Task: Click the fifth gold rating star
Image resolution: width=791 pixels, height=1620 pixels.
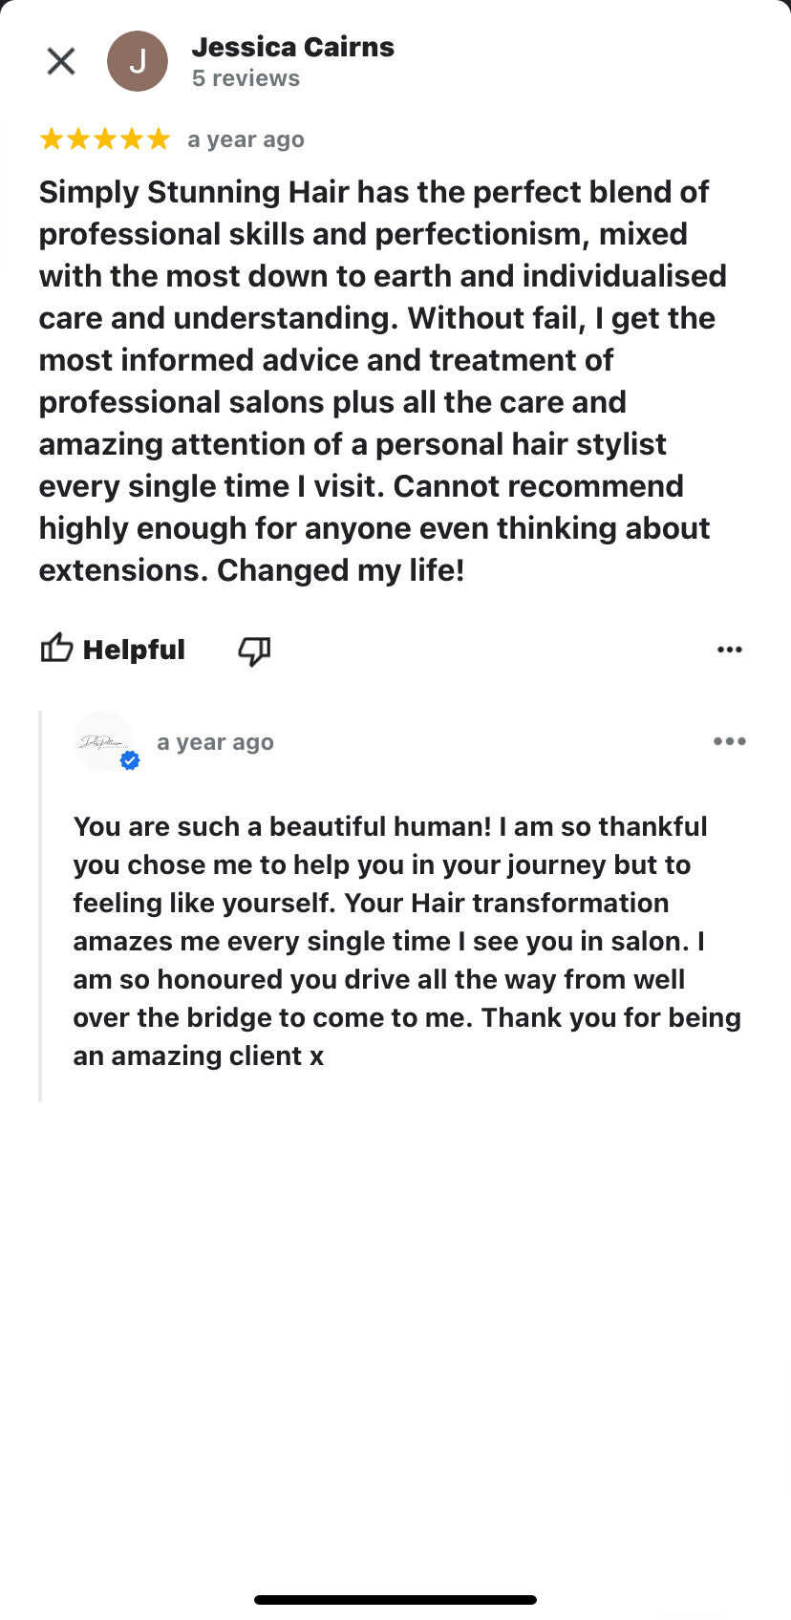Action: [159, 139]
